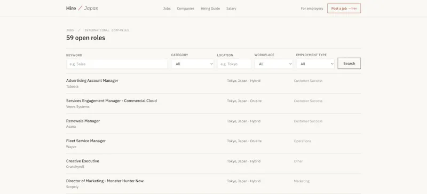Expand the Category dropdown

click(x=193, y=64)
